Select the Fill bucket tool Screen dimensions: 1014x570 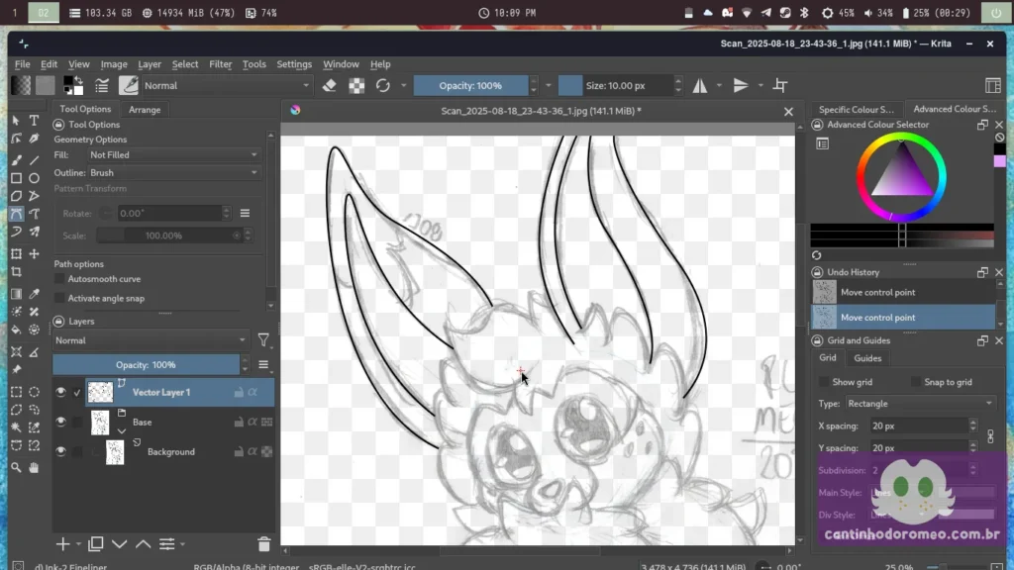coord(16,330)
